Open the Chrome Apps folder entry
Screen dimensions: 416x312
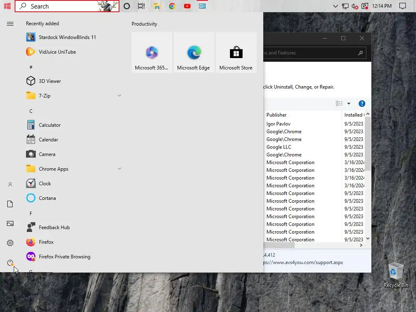point(74,169)
